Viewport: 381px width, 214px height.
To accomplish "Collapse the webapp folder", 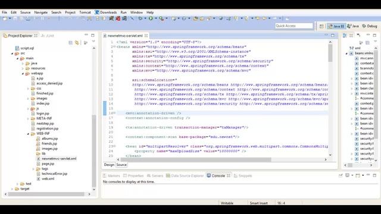I will coord(23,74).
